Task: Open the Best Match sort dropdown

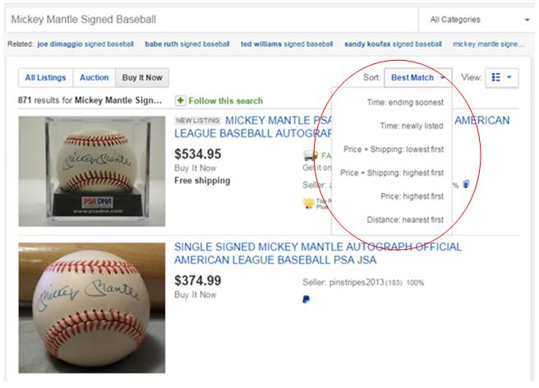Action: coord(417,78)
